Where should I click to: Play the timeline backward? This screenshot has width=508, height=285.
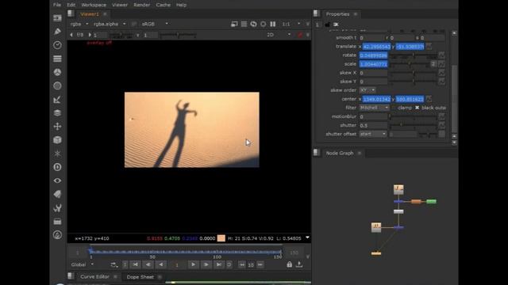(x=160, y=264)
